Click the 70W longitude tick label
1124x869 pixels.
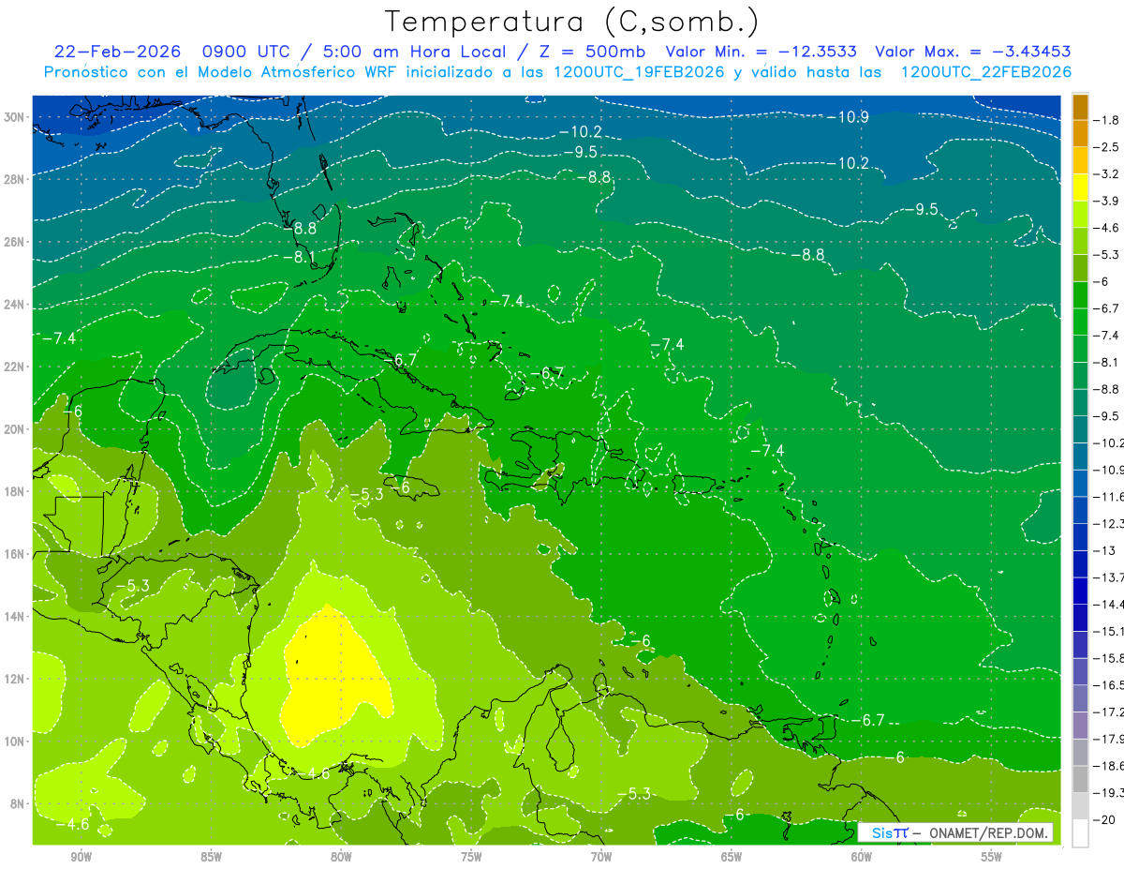coord(601,856)
